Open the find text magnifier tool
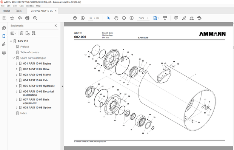234x150 pixels. pyautogui.click(x=35, y=18)
